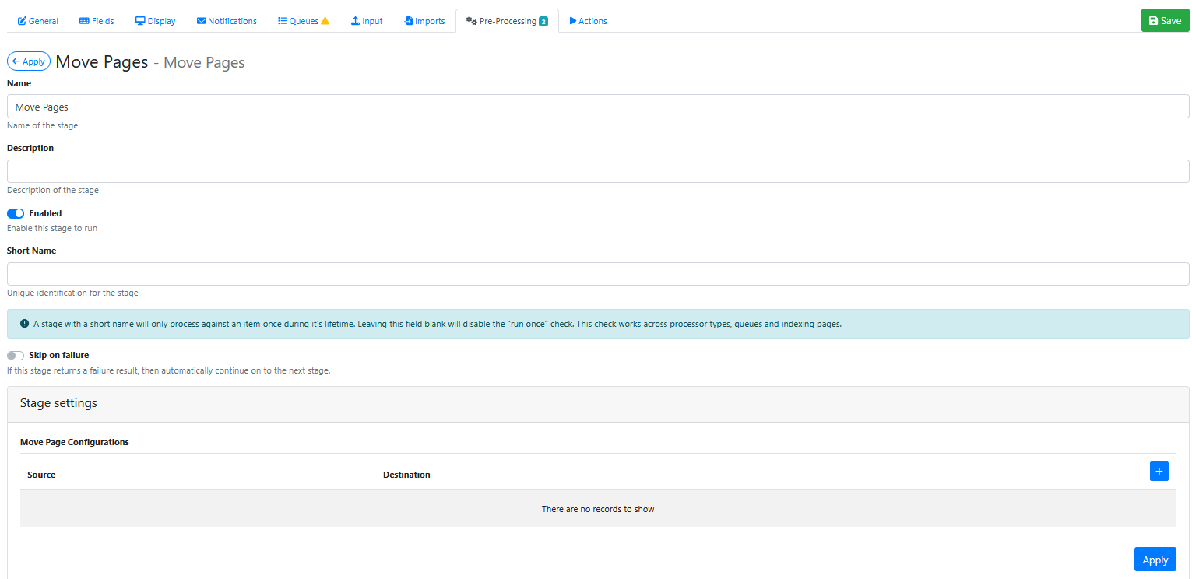Click the monitor icon on Display tab
The width and height of the screenshot is (1192, 579).
(140, 21)
